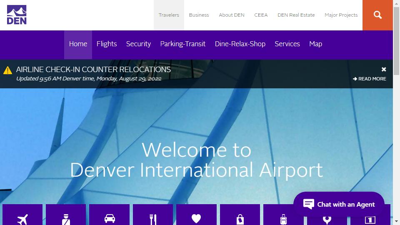The width and height of the screenshot is (400, 225).
Task: Dismiss the check-in relocation alert banner
Action: (x=384, y=70)
